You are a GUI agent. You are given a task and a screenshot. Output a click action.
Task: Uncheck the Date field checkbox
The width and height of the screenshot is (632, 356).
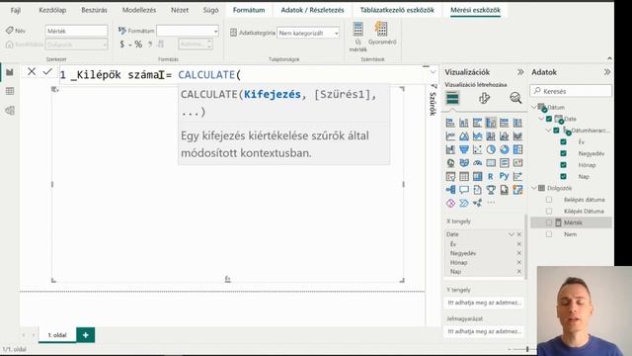click(x=549, y=119)
